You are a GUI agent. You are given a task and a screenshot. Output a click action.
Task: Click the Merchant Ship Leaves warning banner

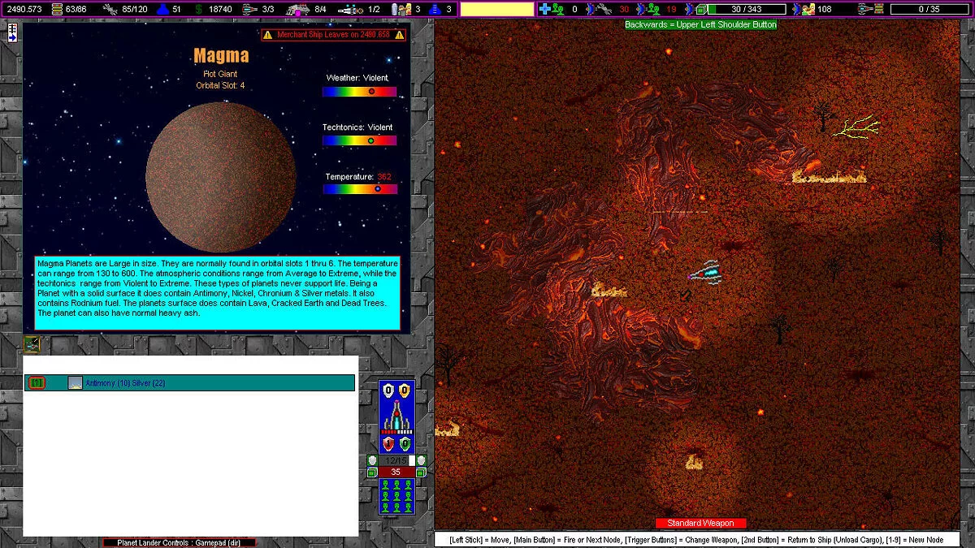point(333,35)
